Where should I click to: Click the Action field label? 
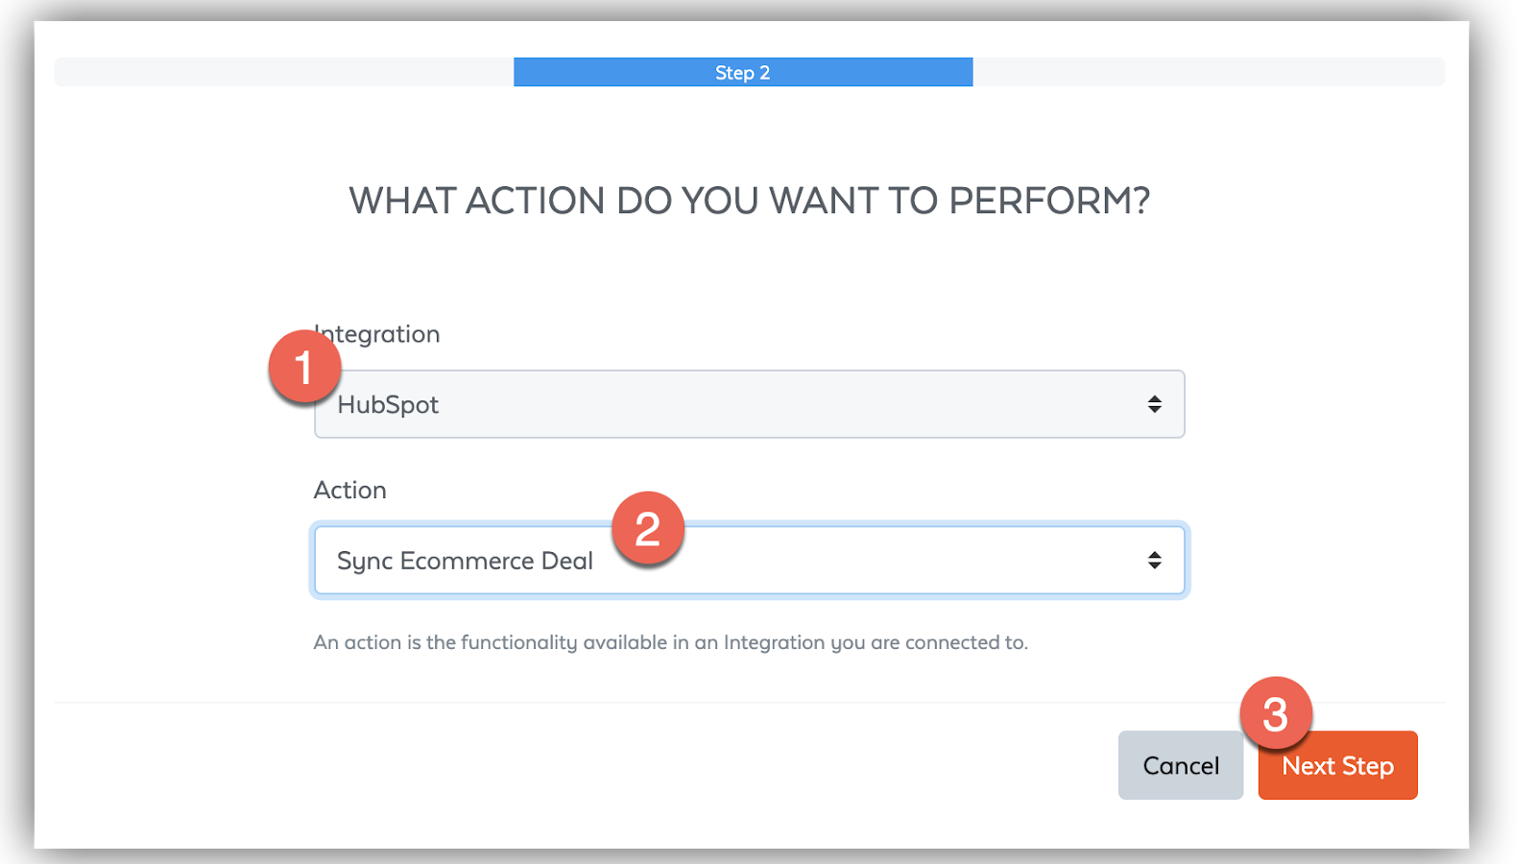click(349, 490)
